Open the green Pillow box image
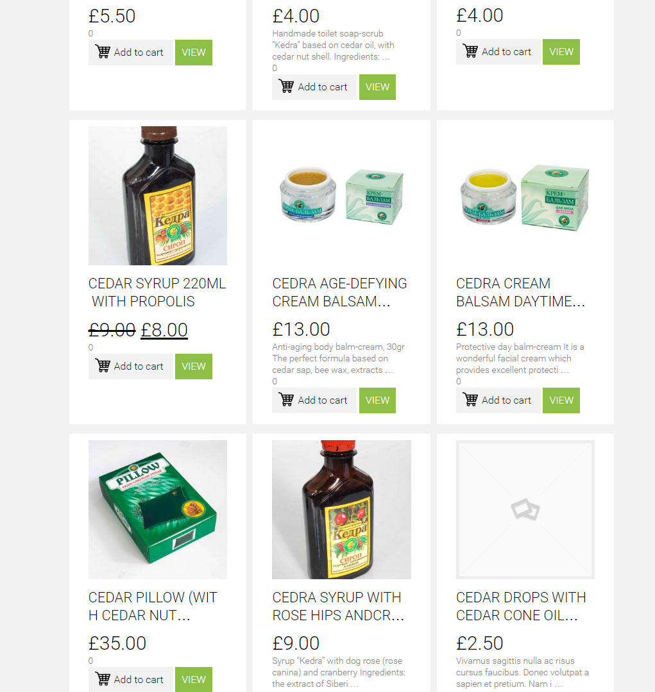 (158, 509)
